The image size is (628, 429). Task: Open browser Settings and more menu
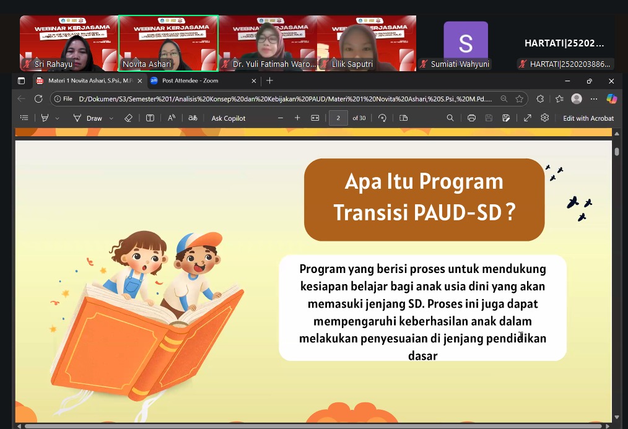[x=594, y=99]
